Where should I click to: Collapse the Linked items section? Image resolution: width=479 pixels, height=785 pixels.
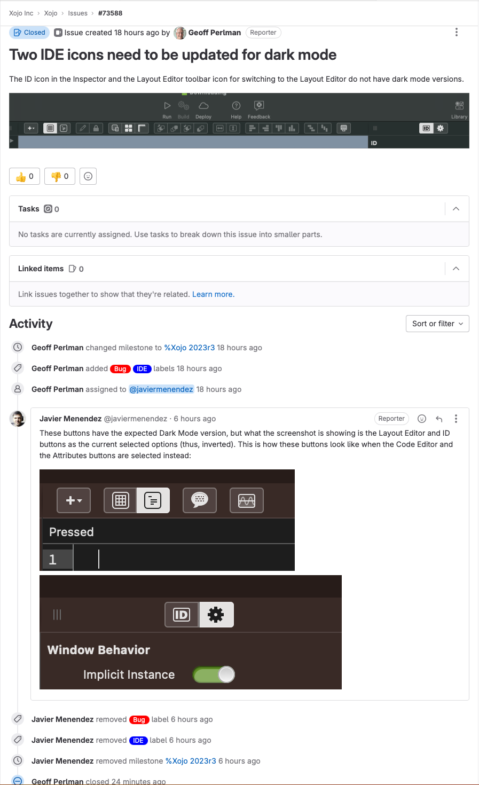[456, 269]
